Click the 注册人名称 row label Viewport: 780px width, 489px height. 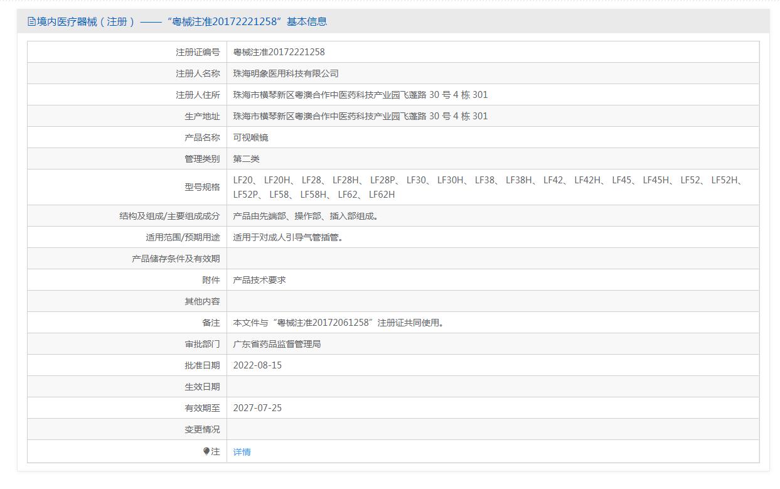(x=198, y=73)
